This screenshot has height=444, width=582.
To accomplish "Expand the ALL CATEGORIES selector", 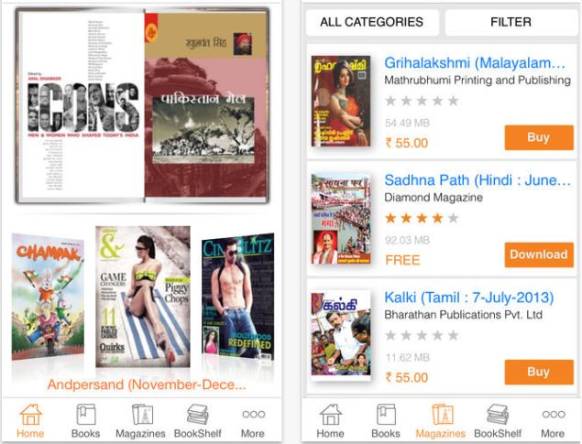I will [372, 22].
